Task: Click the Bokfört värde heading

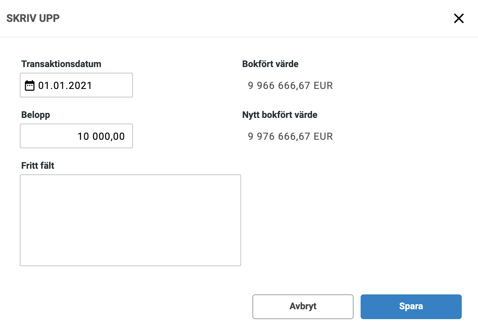Action: [270, 64]
